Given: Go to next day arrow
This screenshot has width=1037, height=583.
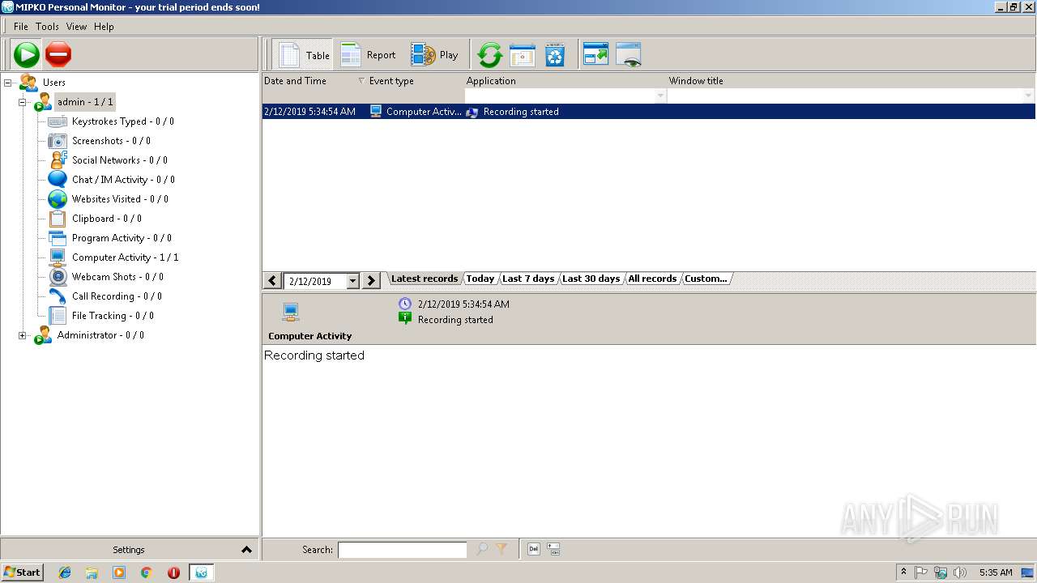Looking at the screenshot, I should click(371, 281).
